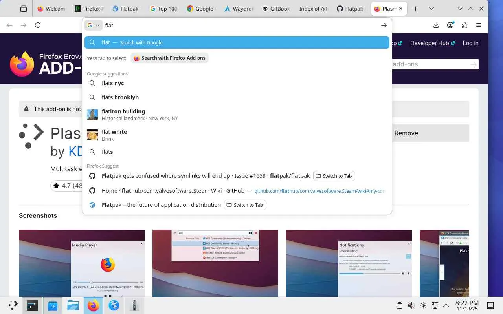
Task: Click the Log in link
Action: click(470, 43)
